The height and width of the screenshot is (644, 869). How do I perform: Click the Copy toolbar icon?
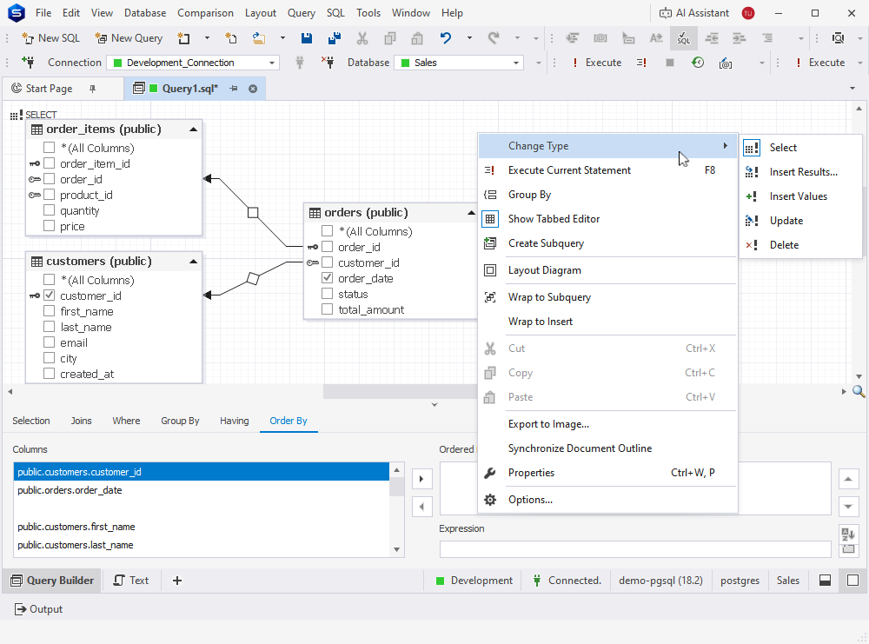pos(390,38)
